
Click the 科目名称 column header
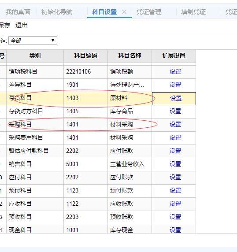coord(130,56)
